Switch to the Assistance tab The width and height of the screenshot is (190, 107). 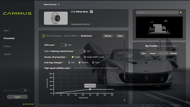(86, 36)
